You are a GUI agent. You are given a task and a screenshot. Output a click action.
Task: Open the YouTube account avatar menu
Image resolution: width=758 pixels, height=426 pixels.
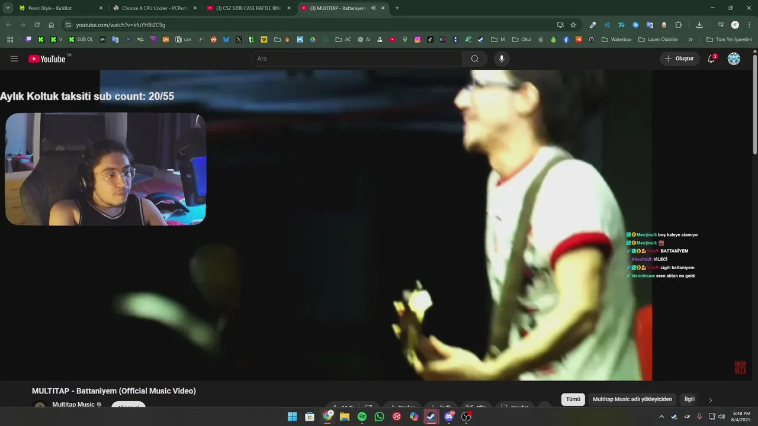coord(734,59)
